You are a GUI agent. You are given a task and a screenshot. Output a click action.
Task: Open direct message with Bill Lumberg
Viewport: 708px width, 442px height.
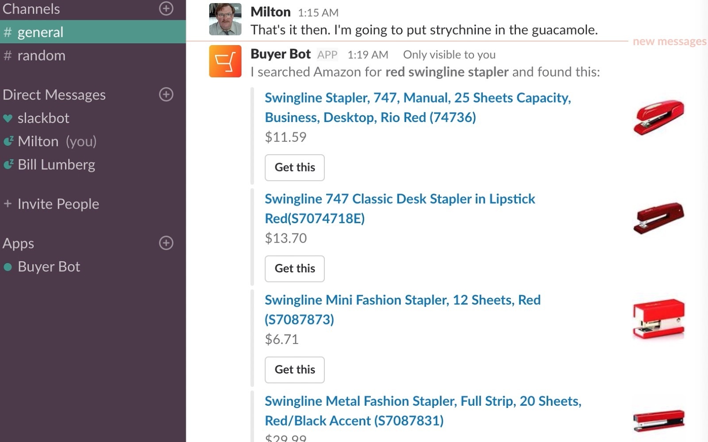click(56, 164)
